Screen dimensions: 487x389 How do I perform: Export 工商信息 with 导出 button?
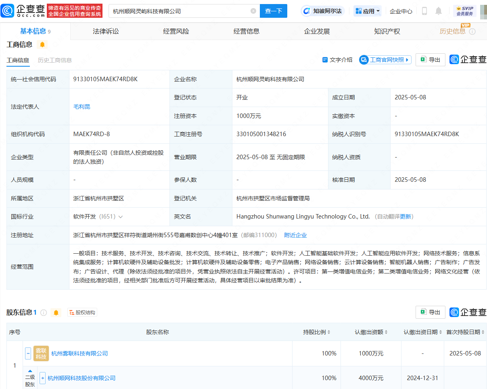(x=431, y=60)
